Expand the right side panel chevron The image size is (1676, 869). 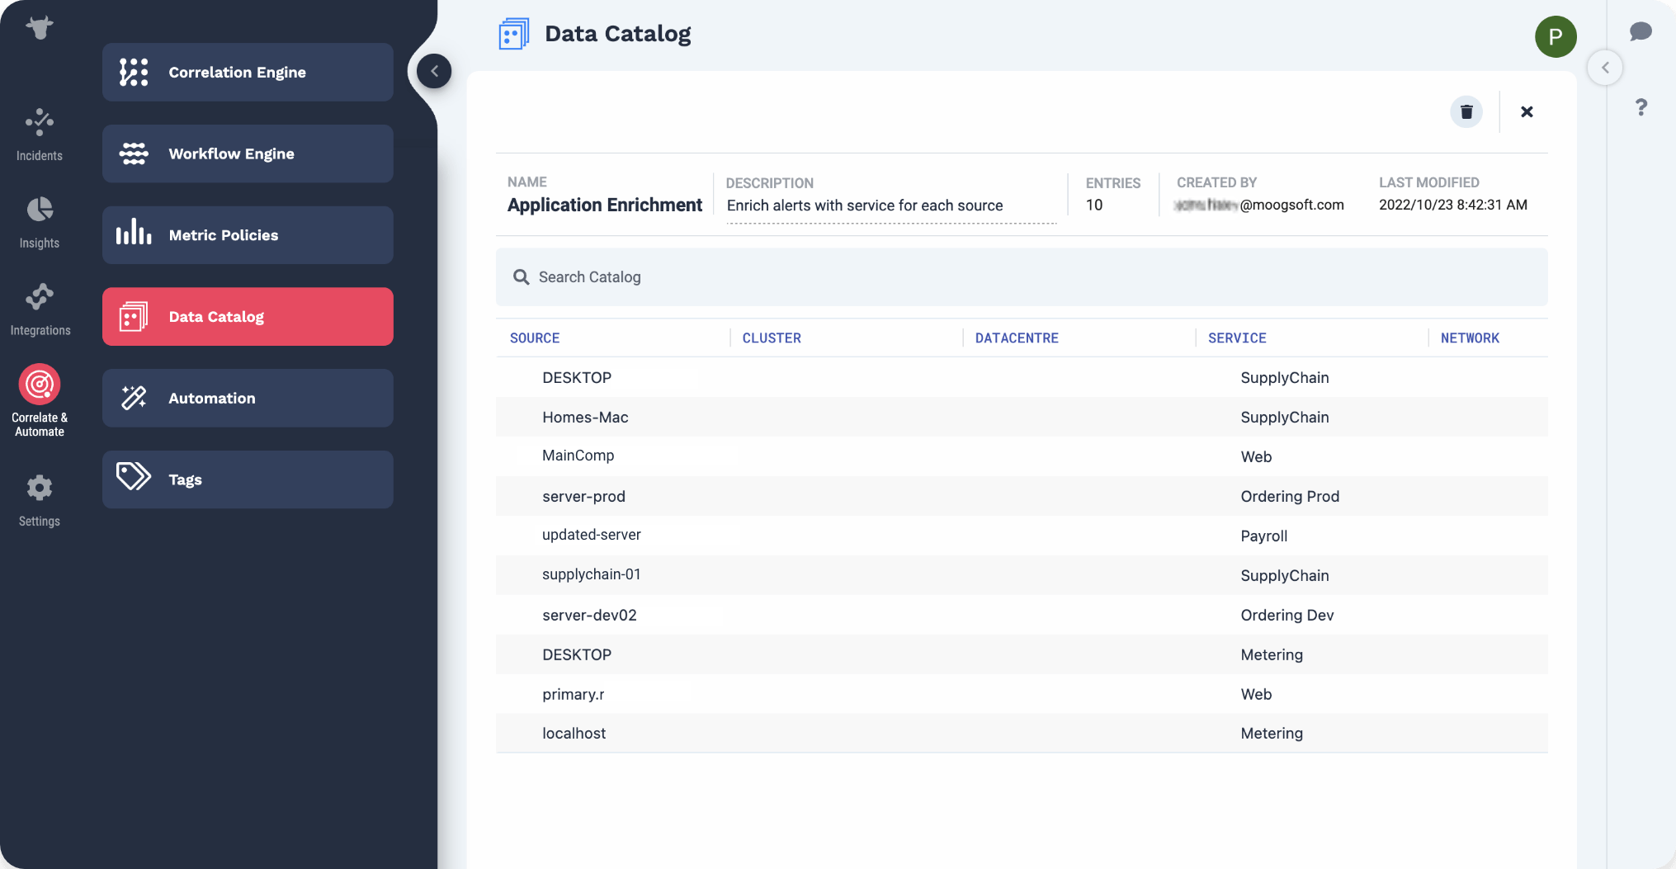[x=1605, y=68]
